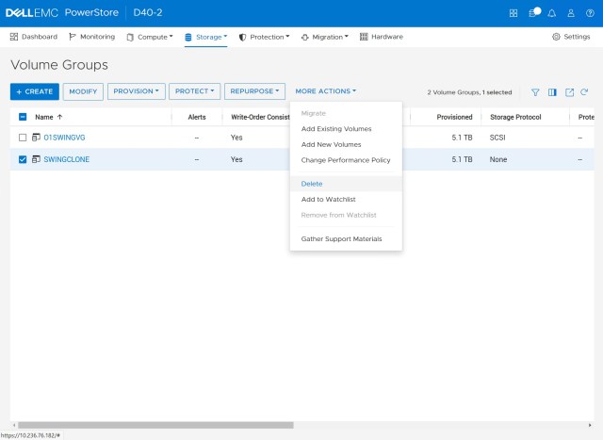This screenshot has height=440, width=603.
Task: Choose Add Existing Volumes menu item
Action: click(336, 129)
